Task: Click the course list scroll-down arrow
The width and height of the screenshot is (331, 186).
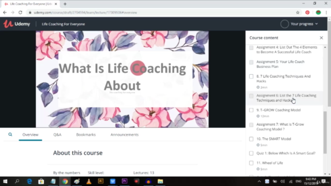Action: coord(325,174)
